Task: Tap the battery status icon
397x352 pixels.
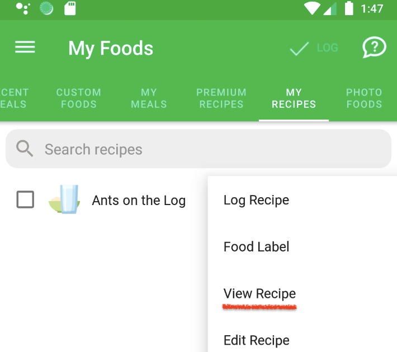Action: 349,8
